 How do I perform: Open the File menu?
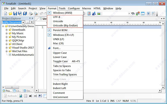[6, 8]
